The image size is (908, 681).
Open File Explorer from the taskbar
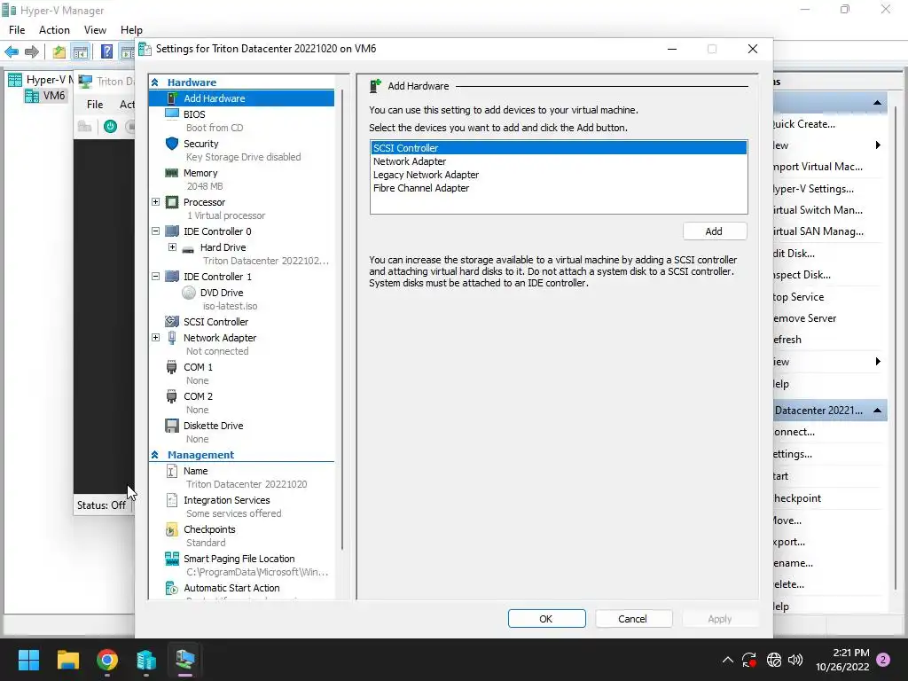pos(67,660)
